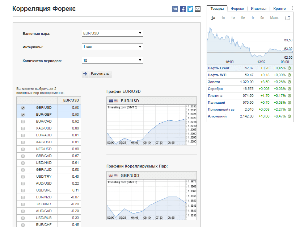Expand the Количество периодов dropdown
The width and height of the screenshot is (304, 227).
[113, 61]
